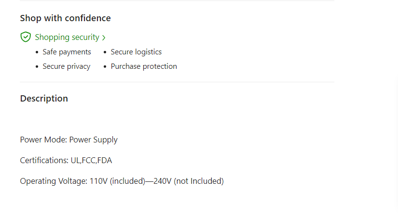Click the bullet before Secure privacy
This screenshot has height=217, width=398.
pos(37,67)
